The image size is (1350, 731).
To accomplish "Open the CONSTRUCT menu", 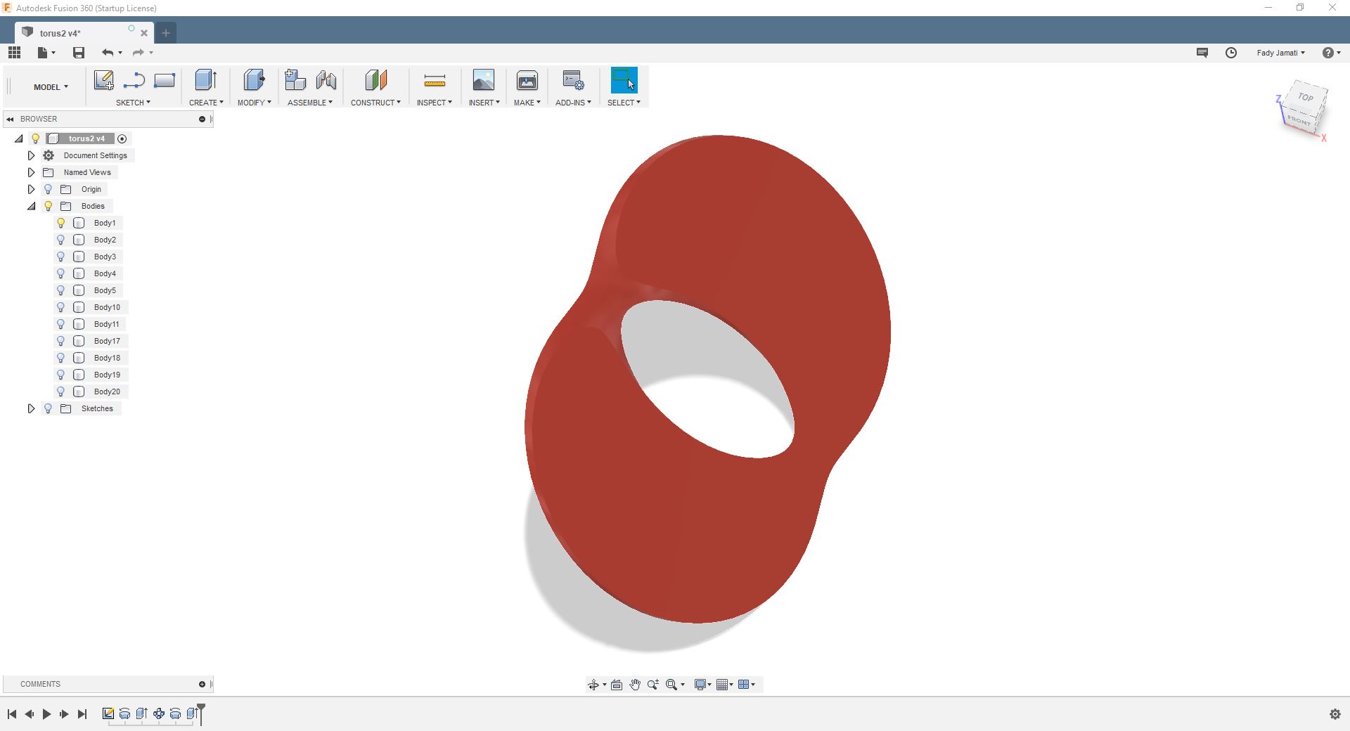I will 375,103.
